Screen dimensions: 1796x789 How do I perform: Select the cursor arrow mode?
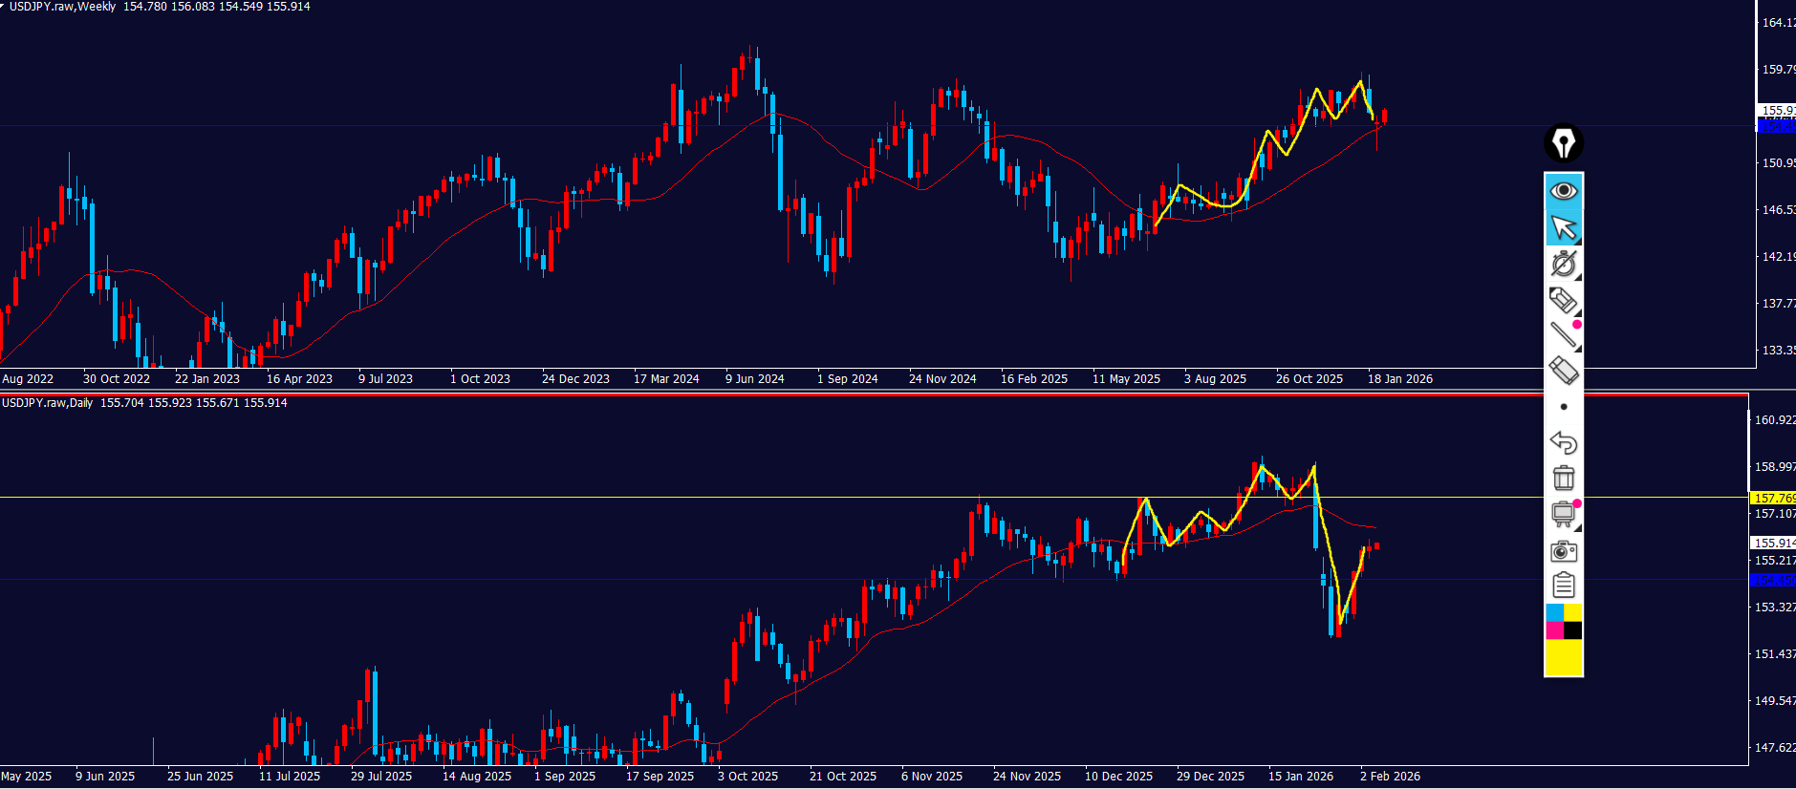coord(1563,227)
